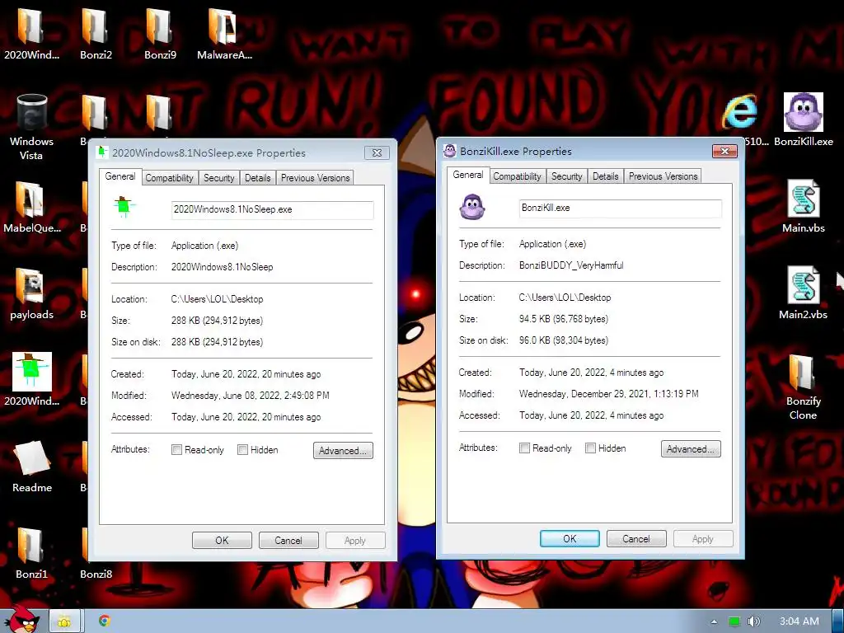
Task: Open the Bonzi2 folder on desktop
Action: click(x=96, y=33)
